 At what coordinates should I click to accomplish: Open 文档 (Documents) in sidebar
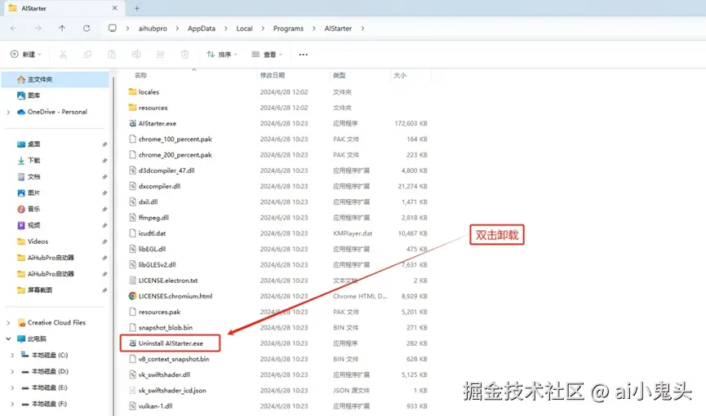33,176
